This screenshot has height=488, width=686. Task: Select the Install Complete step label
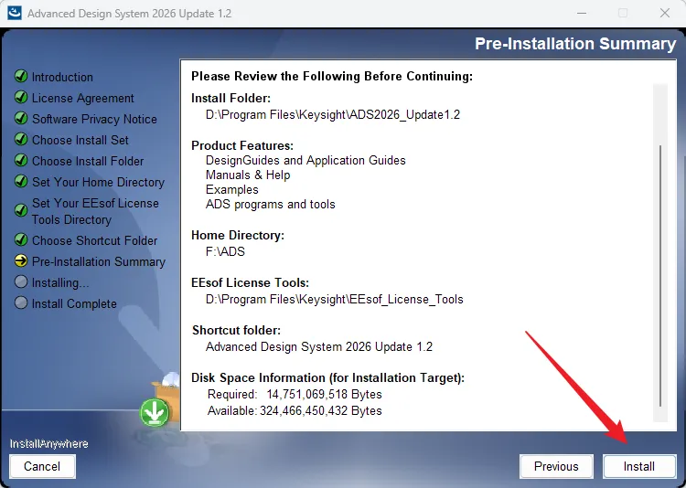(x=74, y=304)
